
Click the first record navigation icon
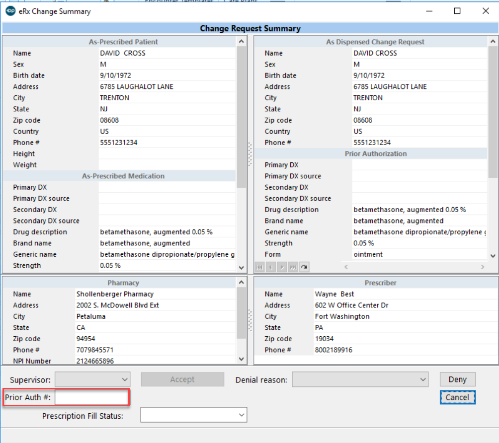pos(259,267)
